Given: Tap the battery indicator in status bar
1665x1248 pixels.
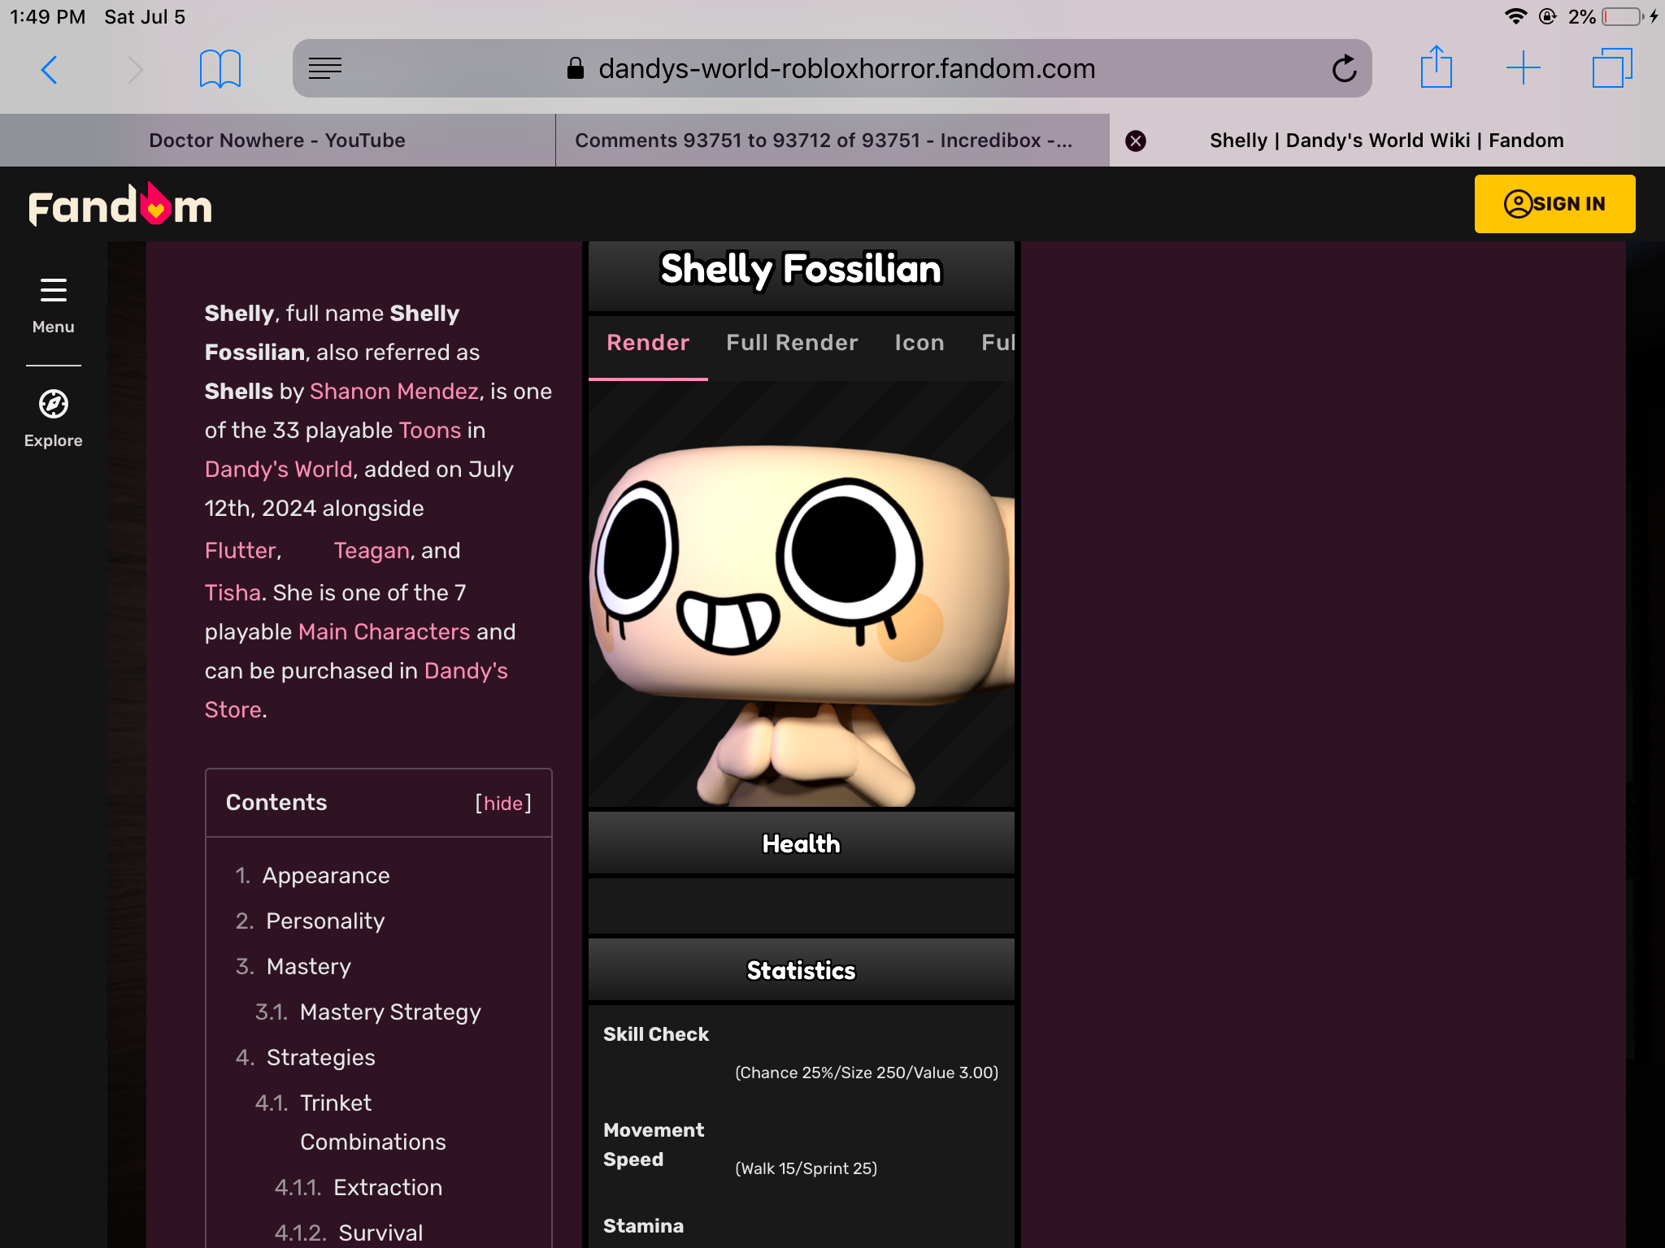Looking at the screenshot, I should [x=1622, y=17].
